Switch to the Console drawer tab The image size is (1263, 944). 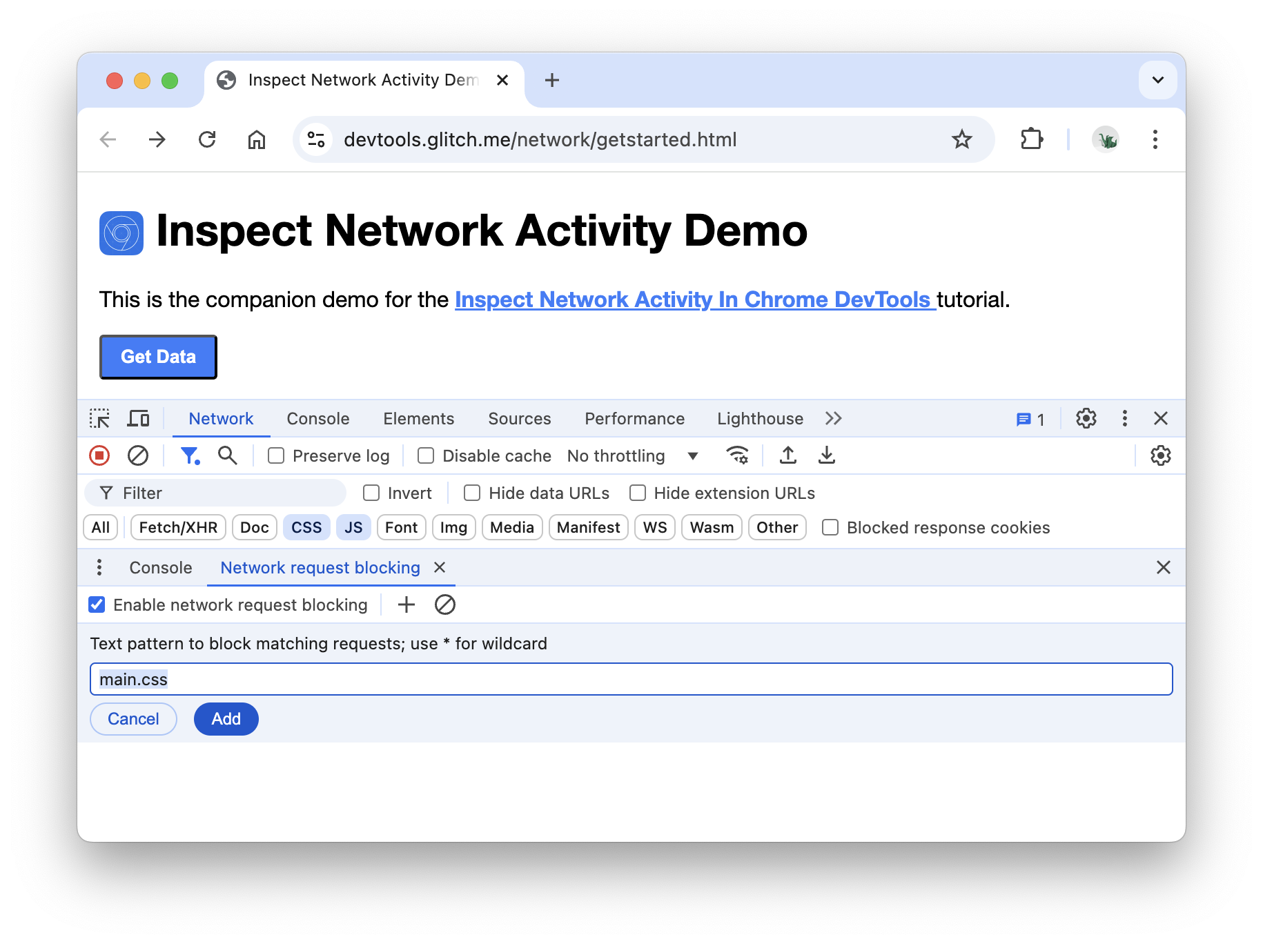coord(160,567)
